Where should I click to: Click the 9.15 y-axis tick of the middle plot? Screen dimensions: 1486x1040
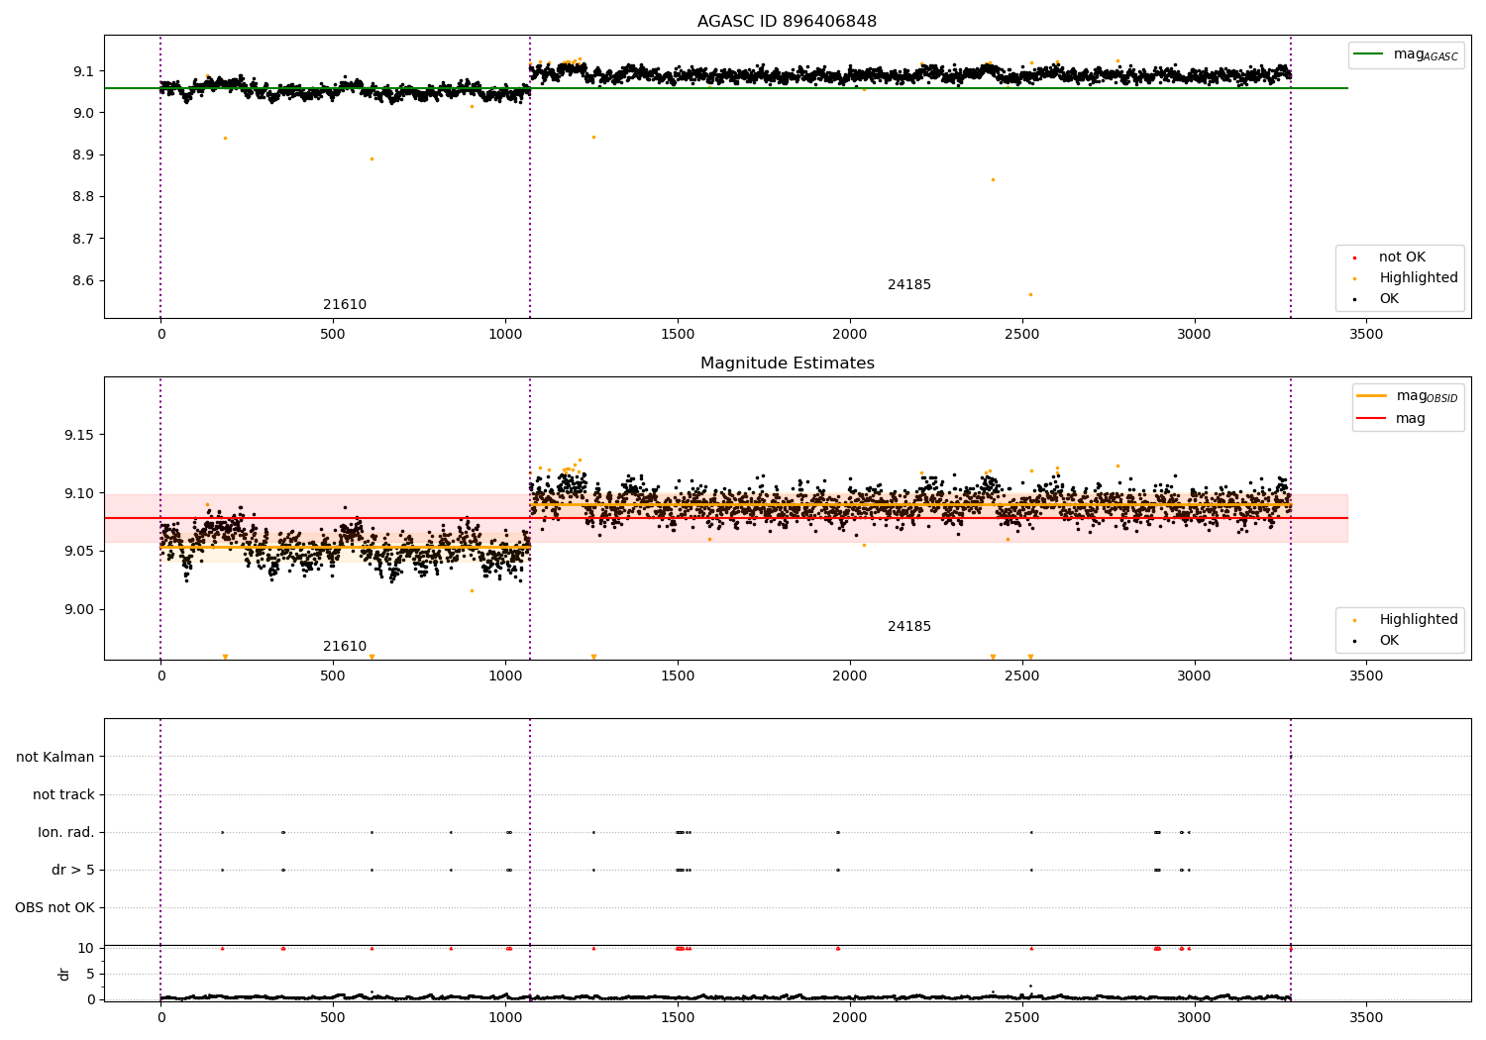80,435
